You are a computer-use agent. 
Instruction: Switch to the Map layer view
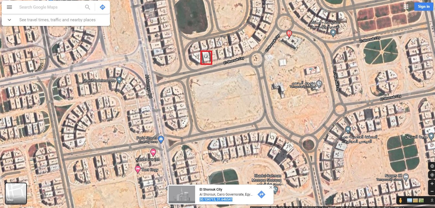click(16, 193)
